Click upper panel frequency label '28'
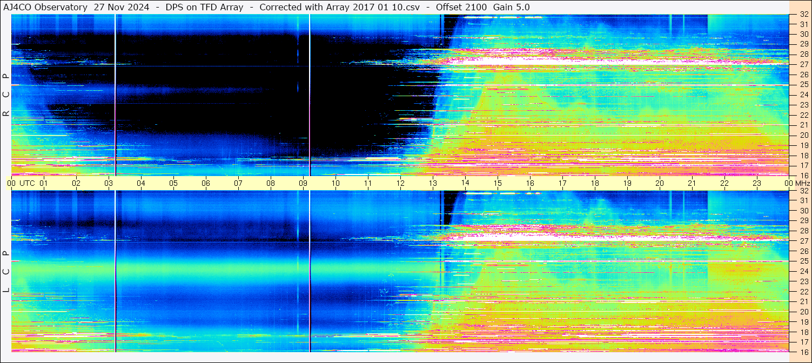812x363 pixels. coord(803,54)
